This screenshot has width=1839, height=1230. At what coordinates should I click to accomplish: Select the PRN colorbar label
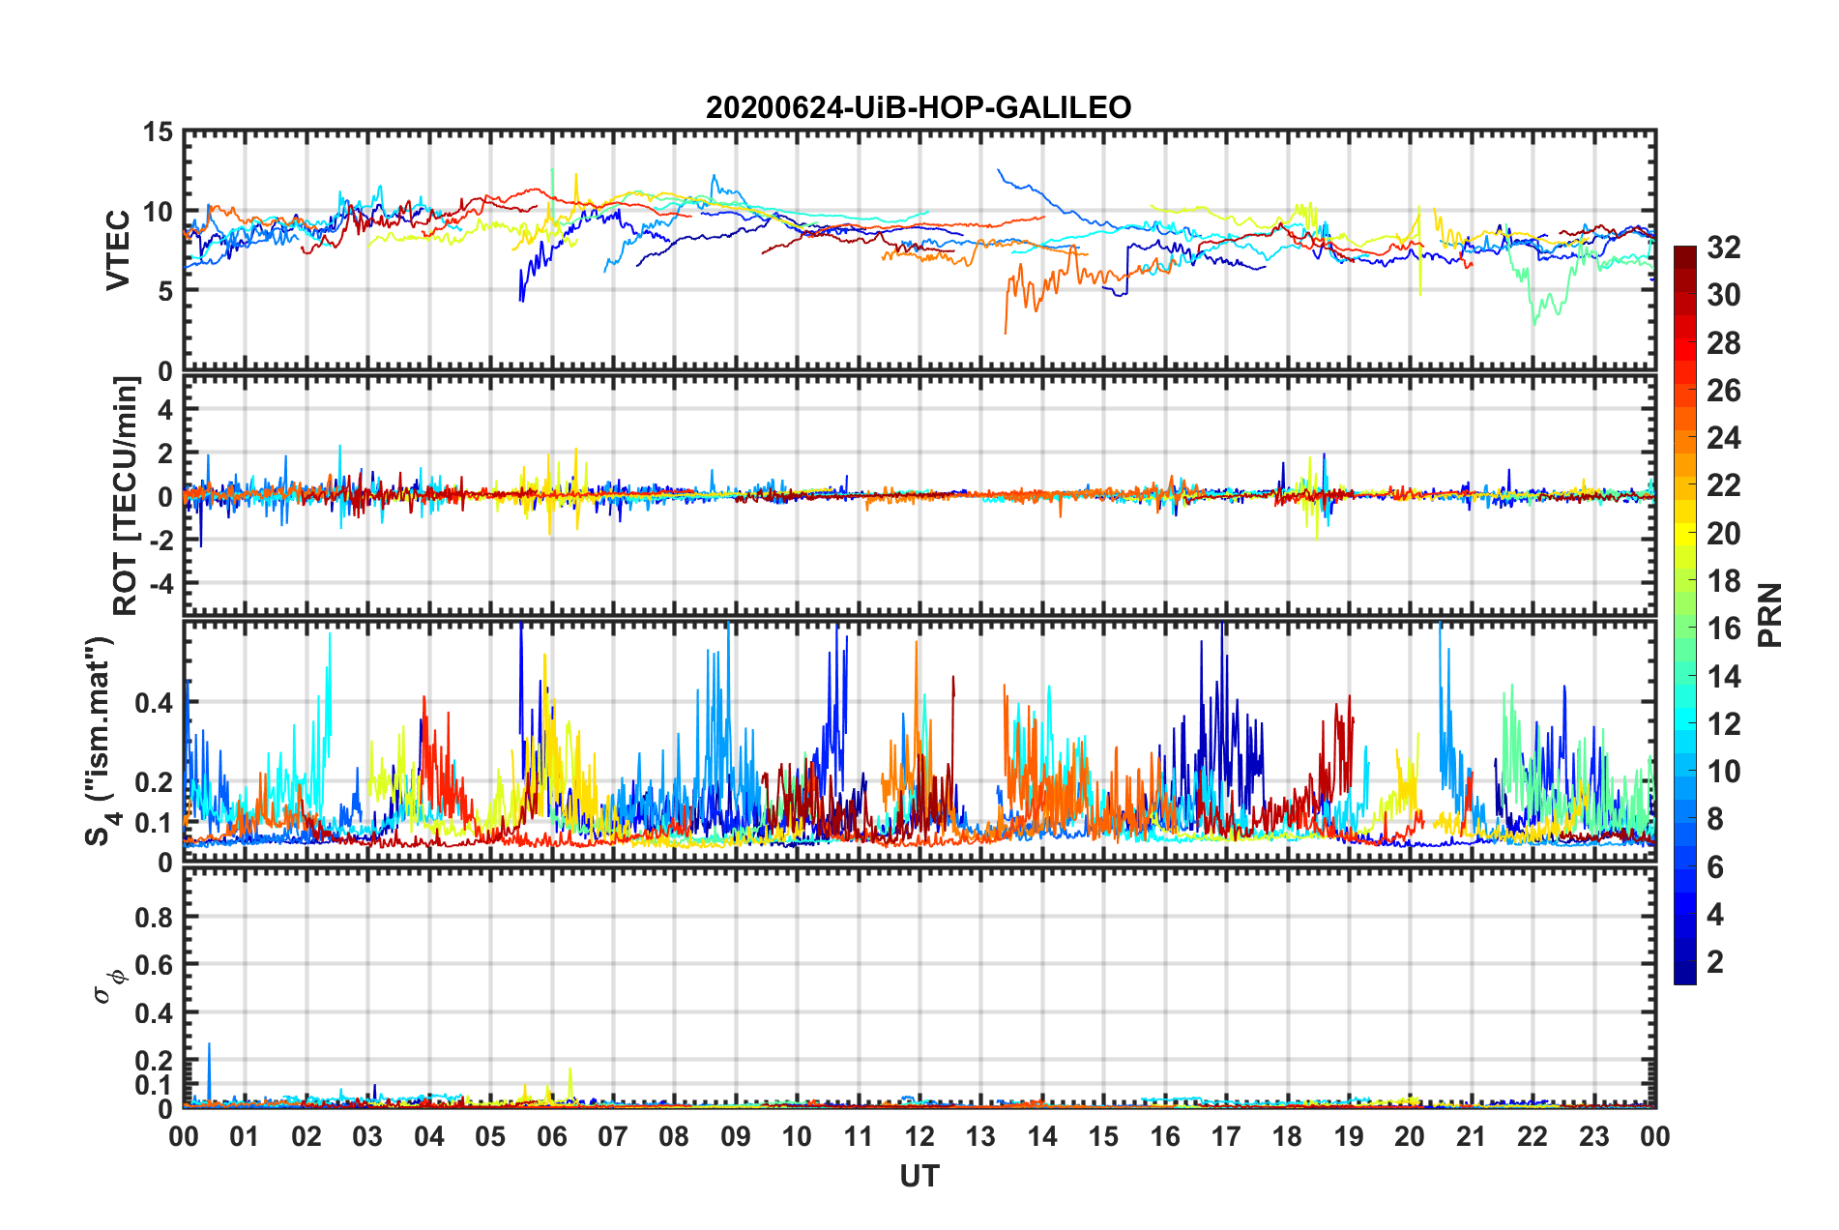(1770, 616)
